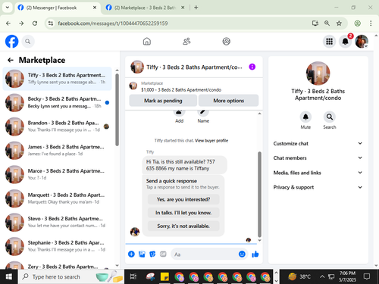The width and height of the screenshot is (379, 284).
Task: Open the Friends icon in top navigation
Action: pyautogui.click(x=186, y=42)
